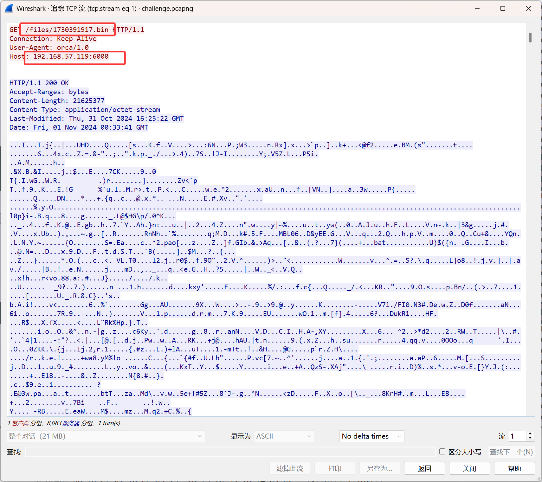Click the vertical scrollbar thumb in stream view
Image resolution: width=542 pixels, height=482 pixels.
pos(530,37)
